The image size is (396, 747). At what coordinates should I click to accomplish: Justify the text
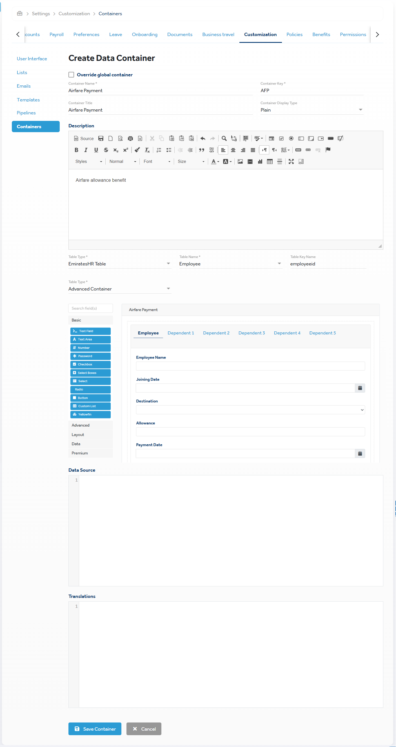253,150
